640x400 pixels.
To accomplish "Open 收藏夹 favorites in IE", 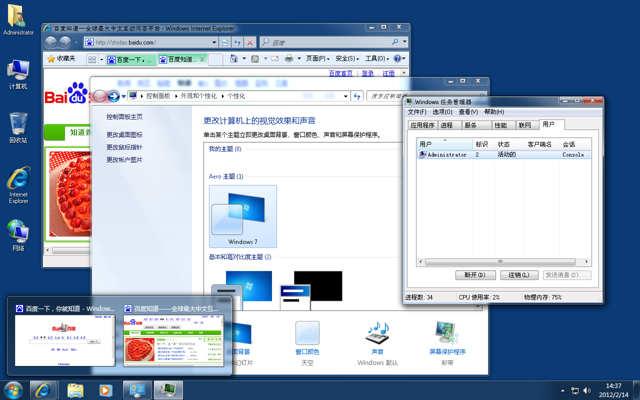I will click(61, 58).
